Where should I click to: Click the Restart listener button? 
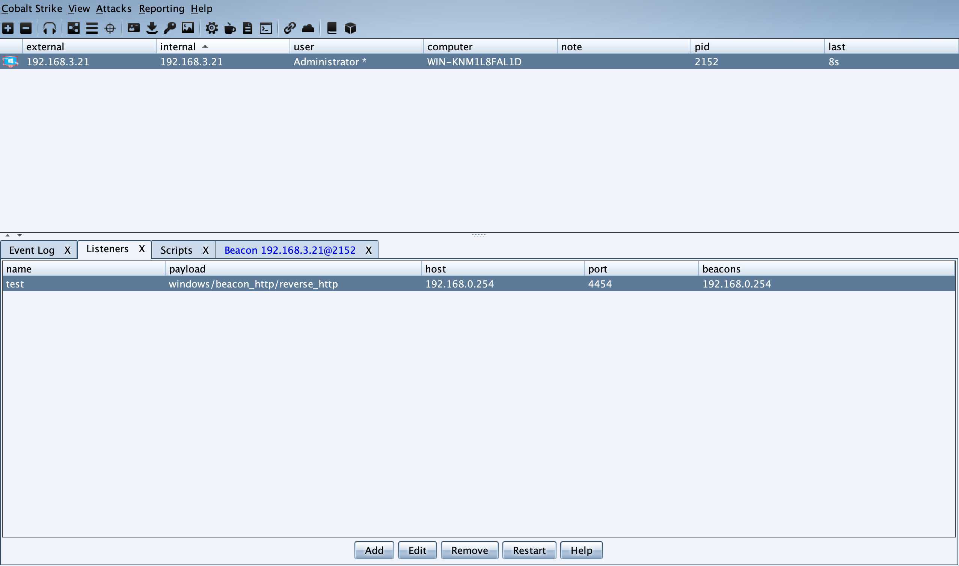529,551
